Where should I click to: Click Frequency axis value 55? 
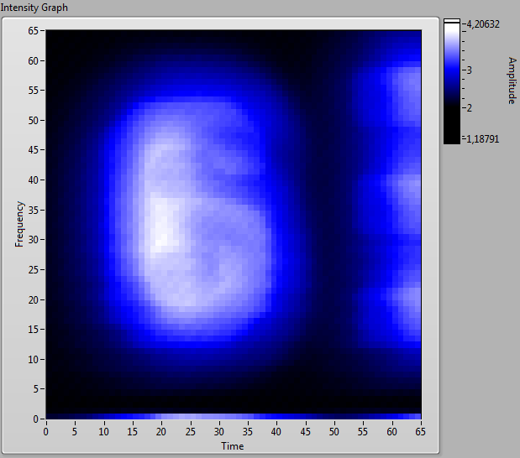click(x=33, y=91)
